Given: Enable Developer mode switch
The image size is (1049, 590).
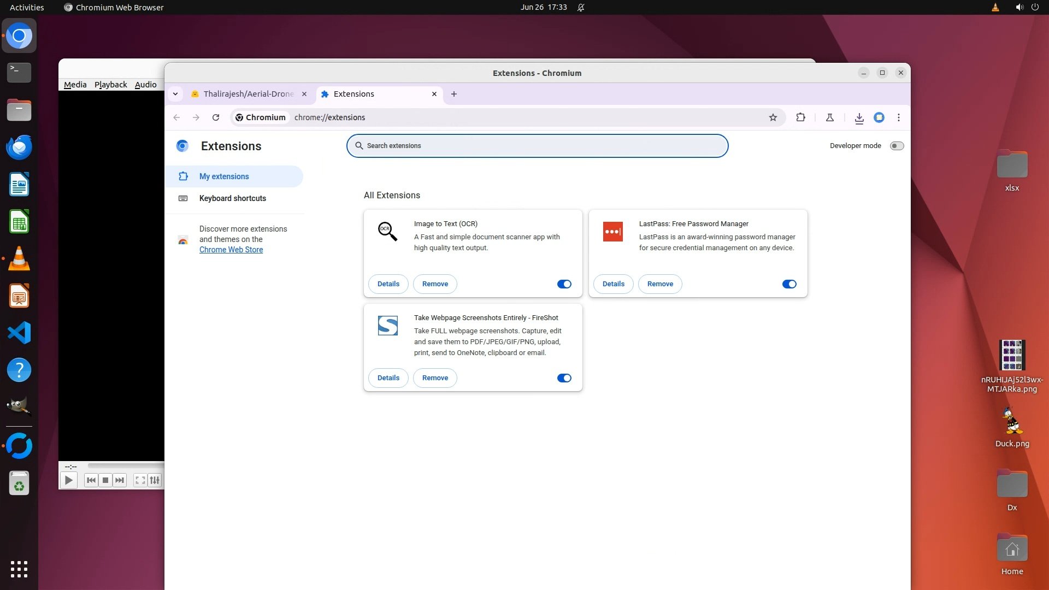Looking at the screenshot, I should [x=896, y=146].
